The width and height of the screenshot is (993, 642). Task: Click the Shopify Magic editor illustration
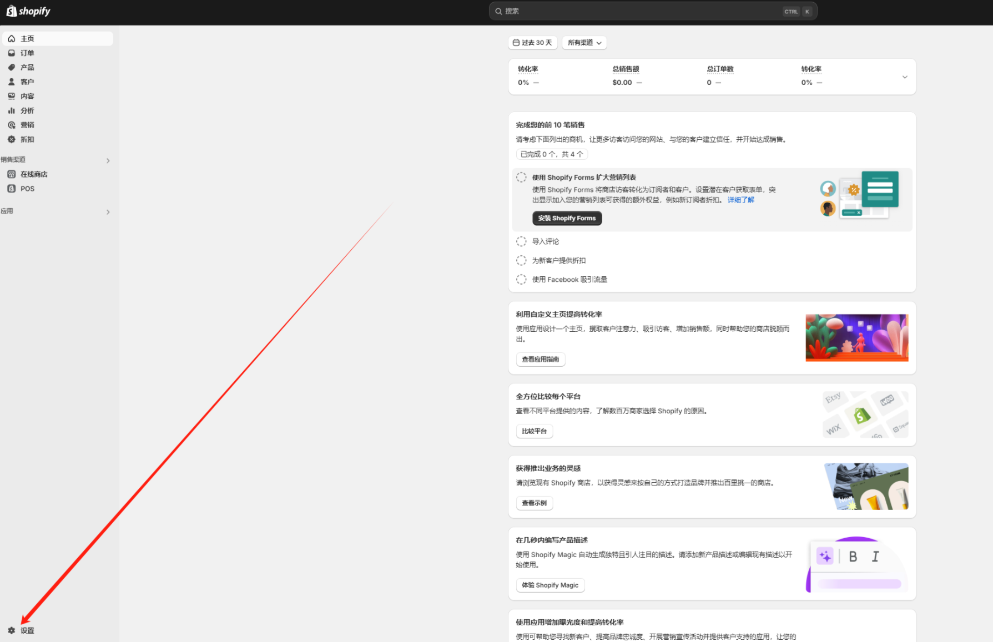[x=856, y=564]
